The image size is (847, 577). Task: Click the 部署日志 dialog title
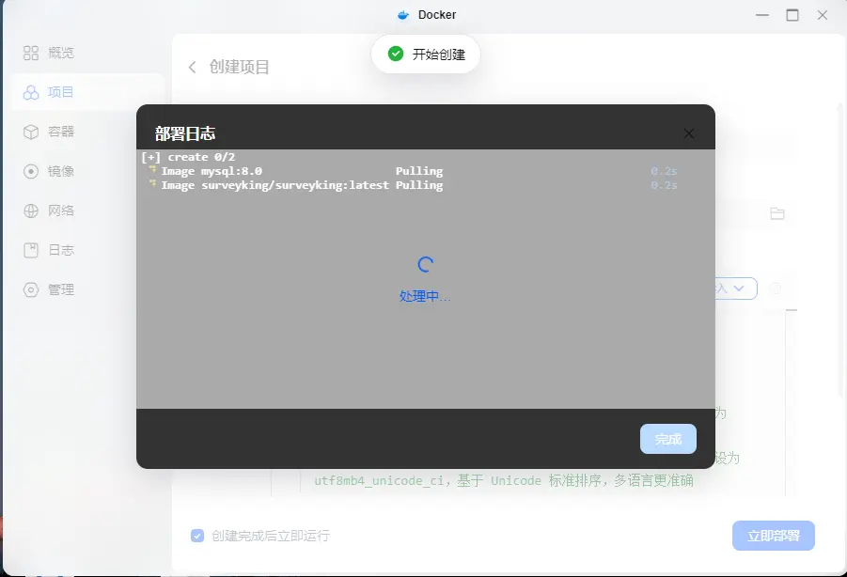(185, 133)
